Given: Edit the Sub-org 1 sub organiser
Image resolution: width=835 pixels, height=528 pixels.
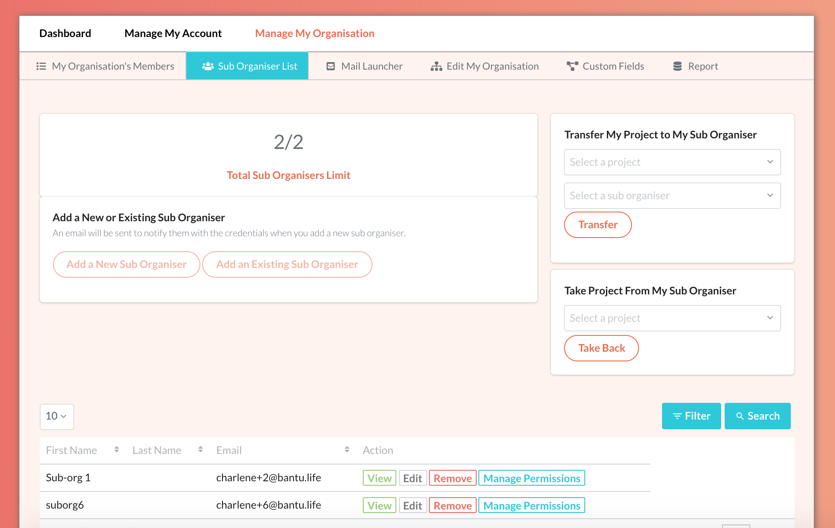Looking at the screenshot, I should pos(413,478).
